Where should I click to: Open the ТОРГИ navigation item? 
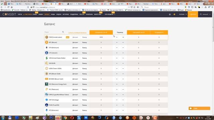coord(20,14)
